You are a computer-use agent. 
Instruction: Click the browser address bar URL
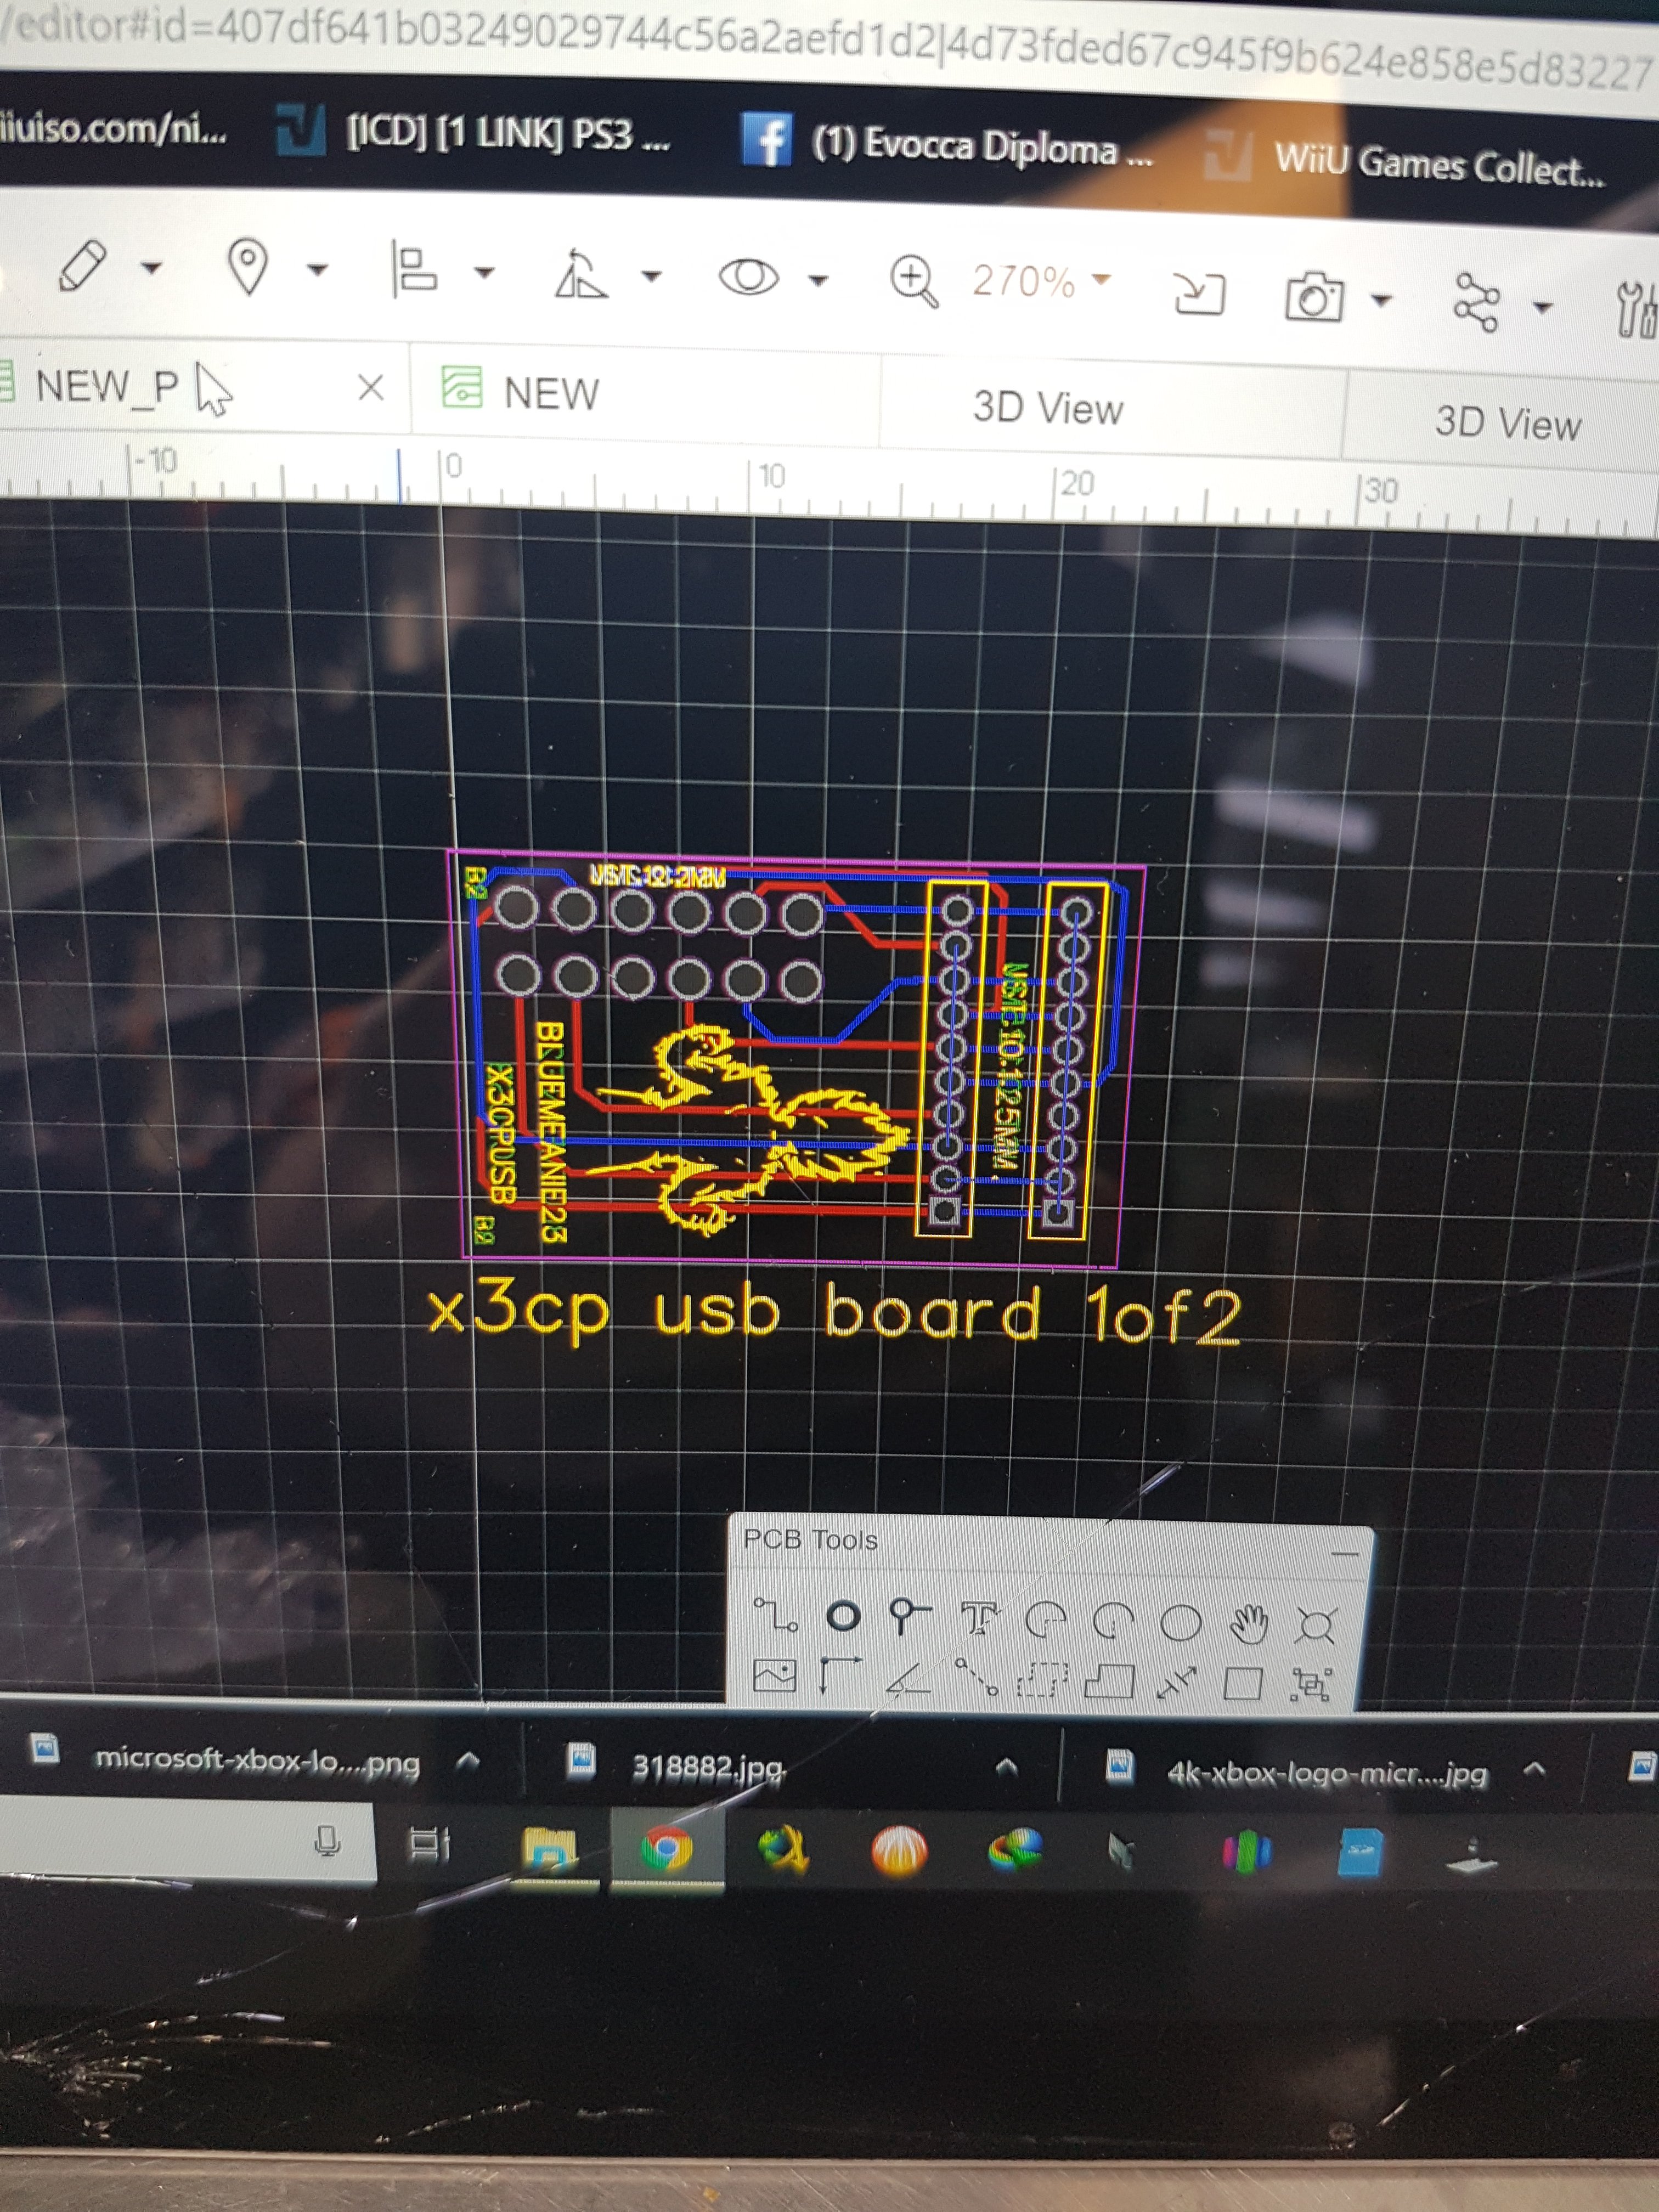tap(829, 45)
